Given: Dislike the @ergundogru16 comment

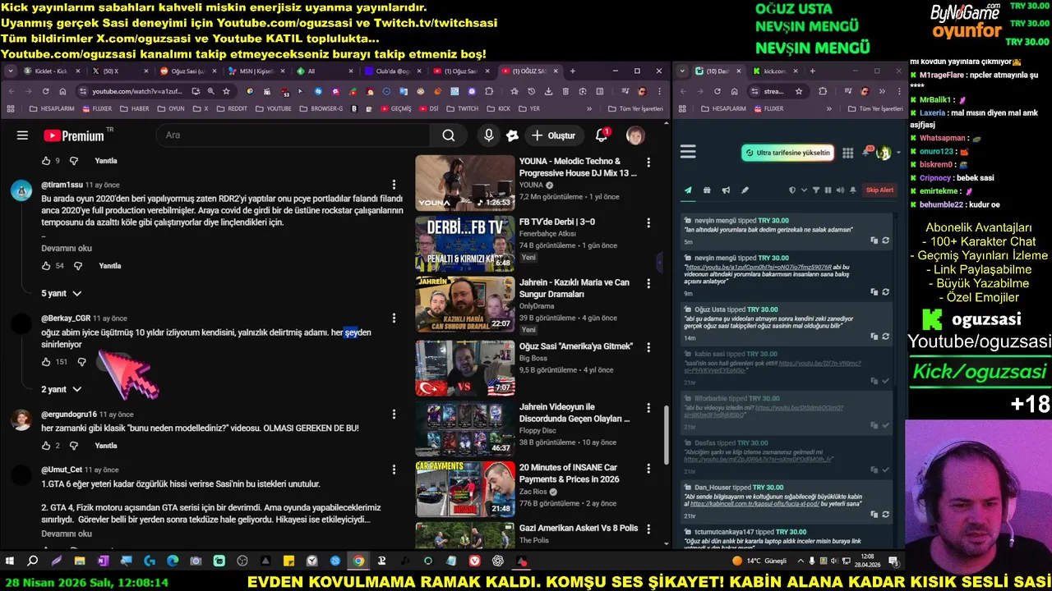Looking at the screenshot, I should click(x=72, y=446).
